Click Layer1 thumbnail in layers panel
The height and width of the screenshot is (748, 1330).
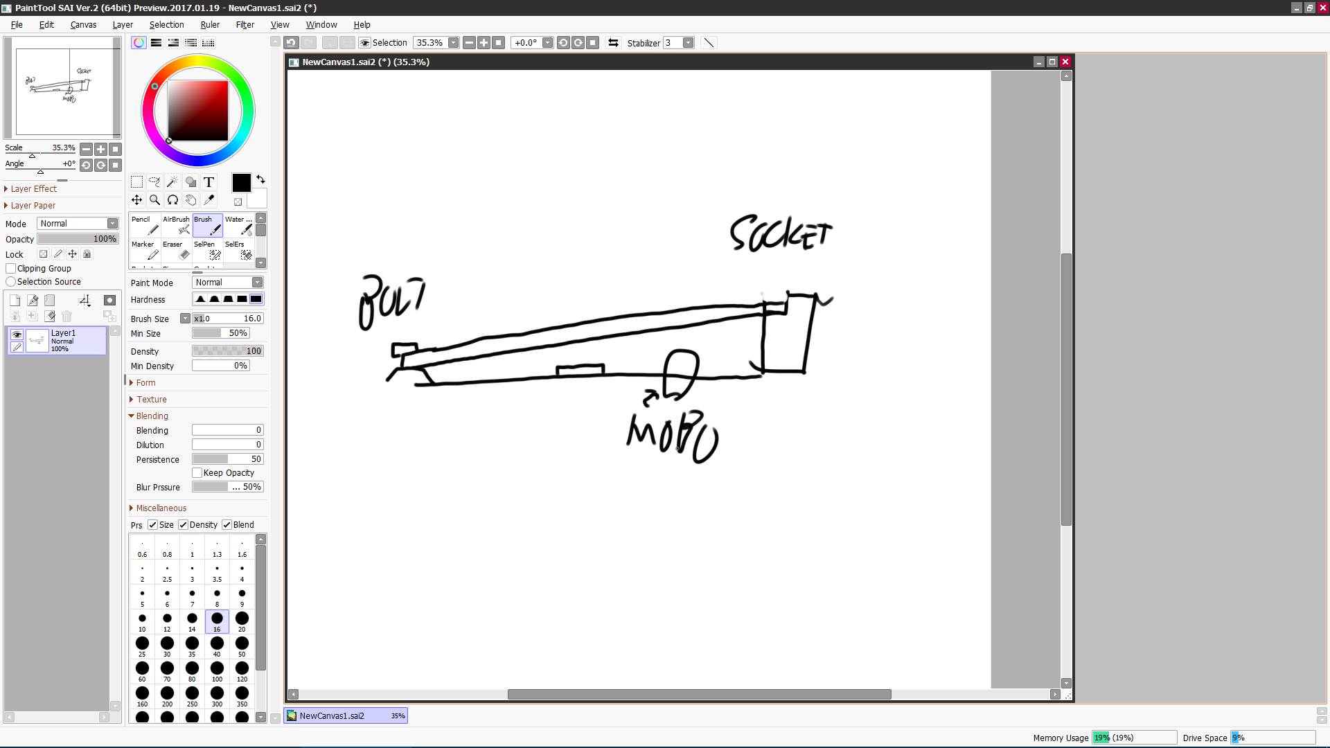click(x=37, y=340)
